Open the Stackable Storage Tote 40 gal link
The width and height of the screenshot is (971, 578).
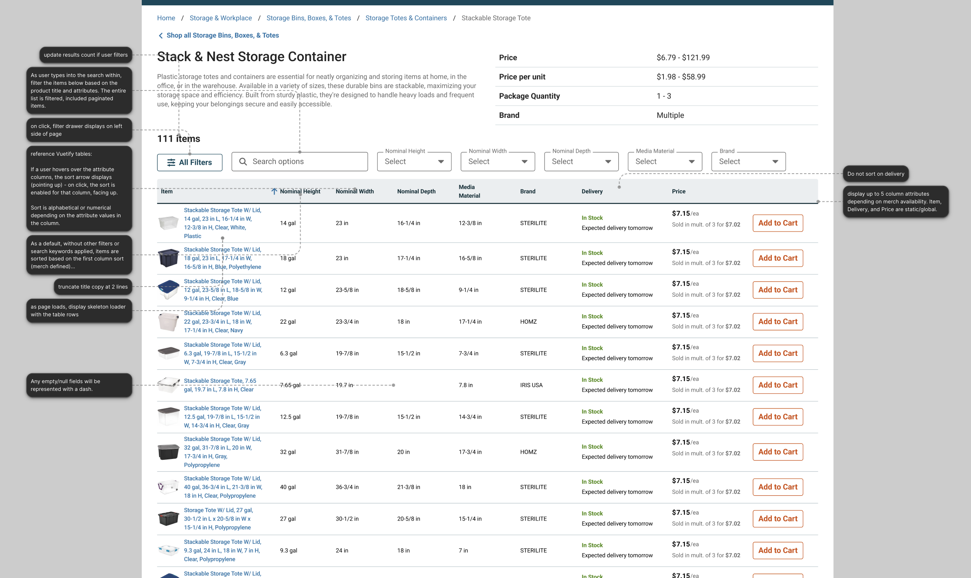(223, 487)
